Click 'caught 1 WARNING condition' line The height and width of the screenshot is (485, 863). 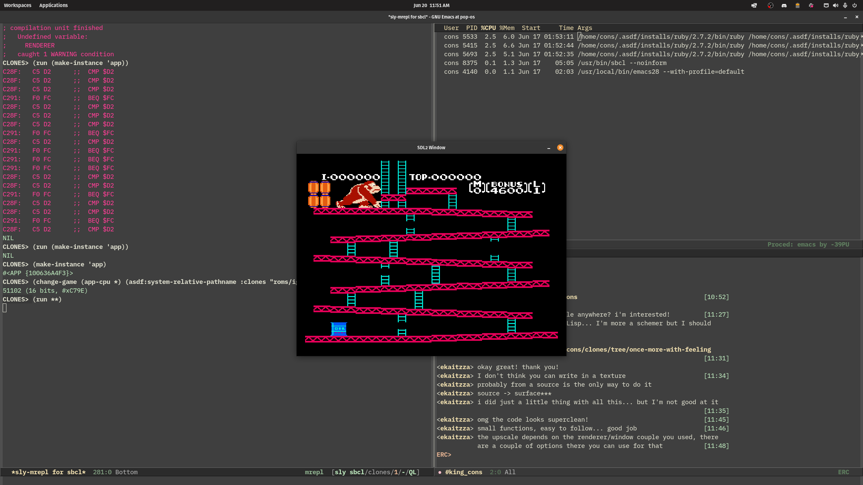(x=66, y=54)
